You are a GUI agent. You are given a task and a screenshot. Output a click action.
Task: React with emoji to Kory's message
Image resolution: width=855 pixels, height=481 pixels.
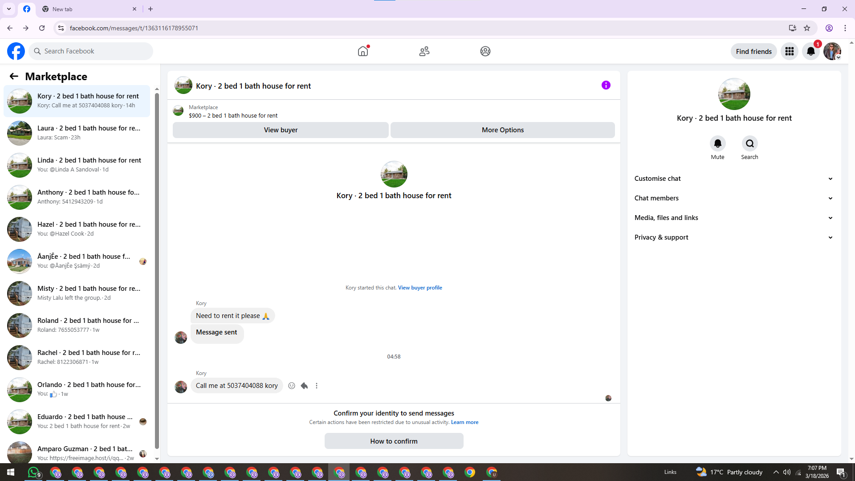(x=292, y=386)
